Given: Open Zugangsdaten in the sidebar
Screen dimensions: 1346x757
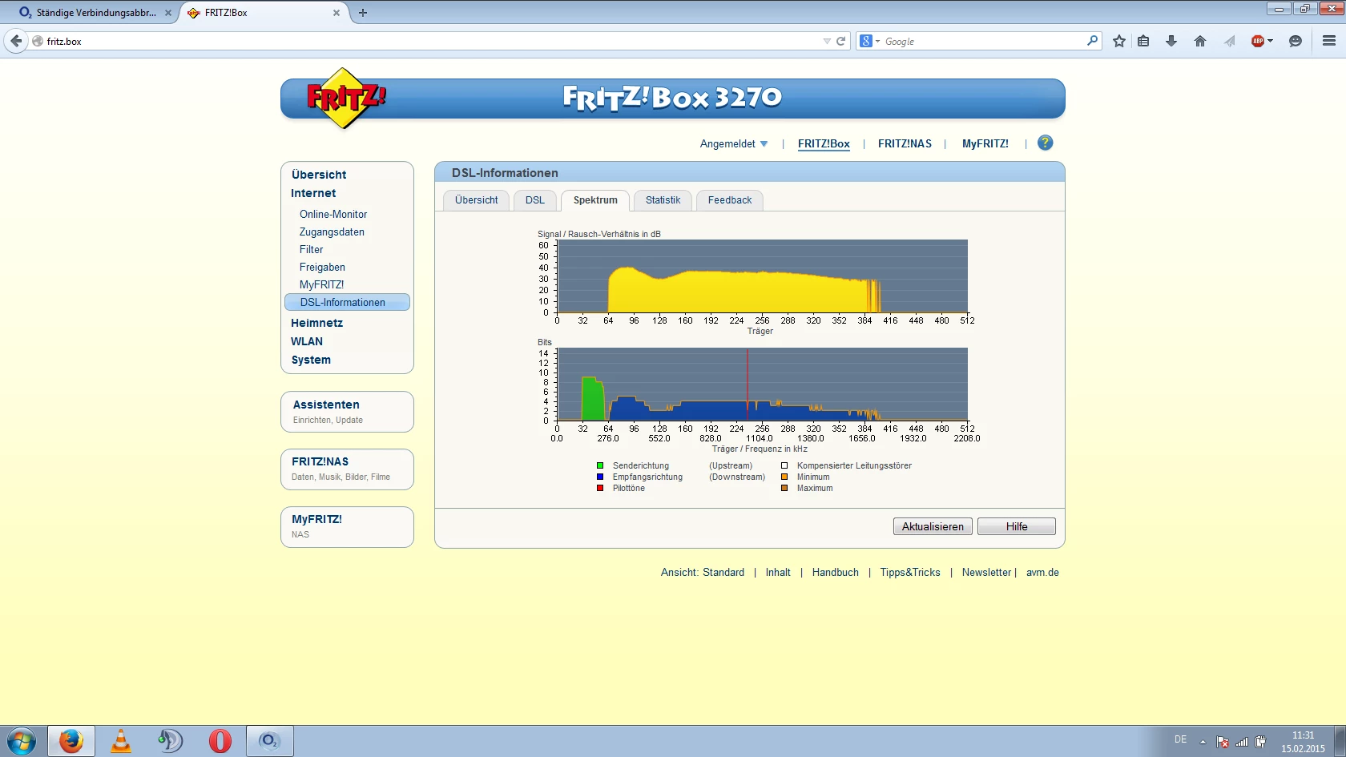Looking at the screenshot, I should pos(332,232).
